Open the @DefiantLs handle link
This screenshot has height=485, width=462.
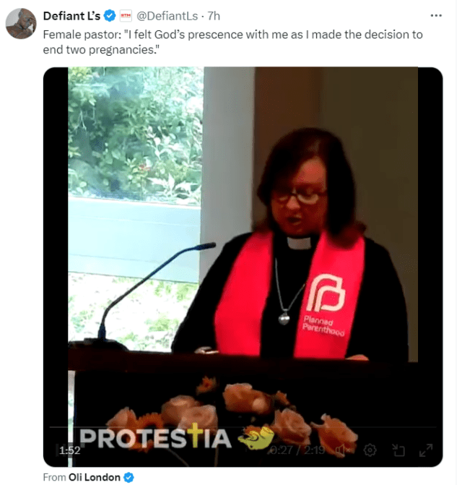tap(167, 16)
